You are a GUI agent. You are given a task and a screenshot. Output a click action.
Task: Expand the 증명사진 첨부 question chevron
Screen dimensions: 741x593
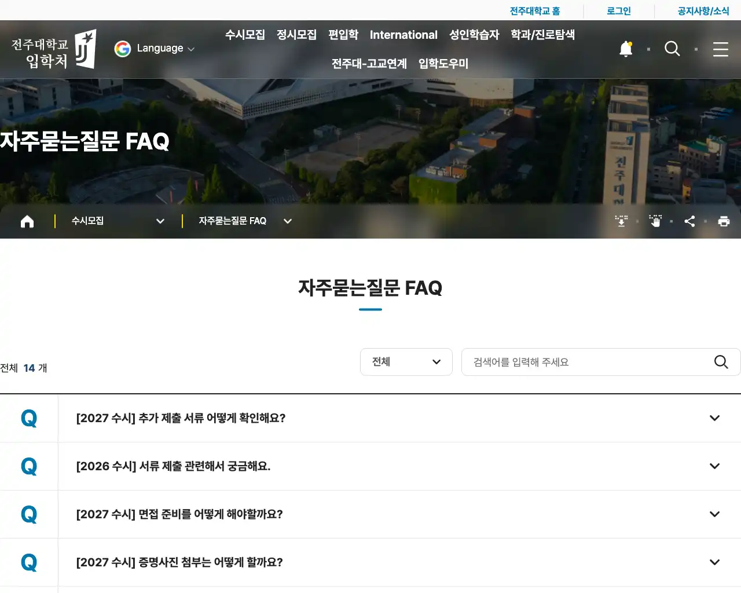pos(715,562)
